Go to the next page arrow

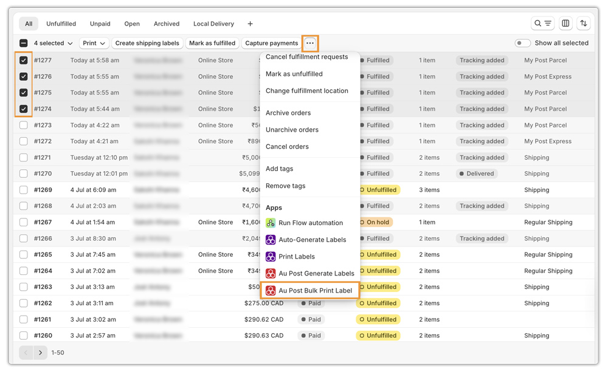pos(41,353)
